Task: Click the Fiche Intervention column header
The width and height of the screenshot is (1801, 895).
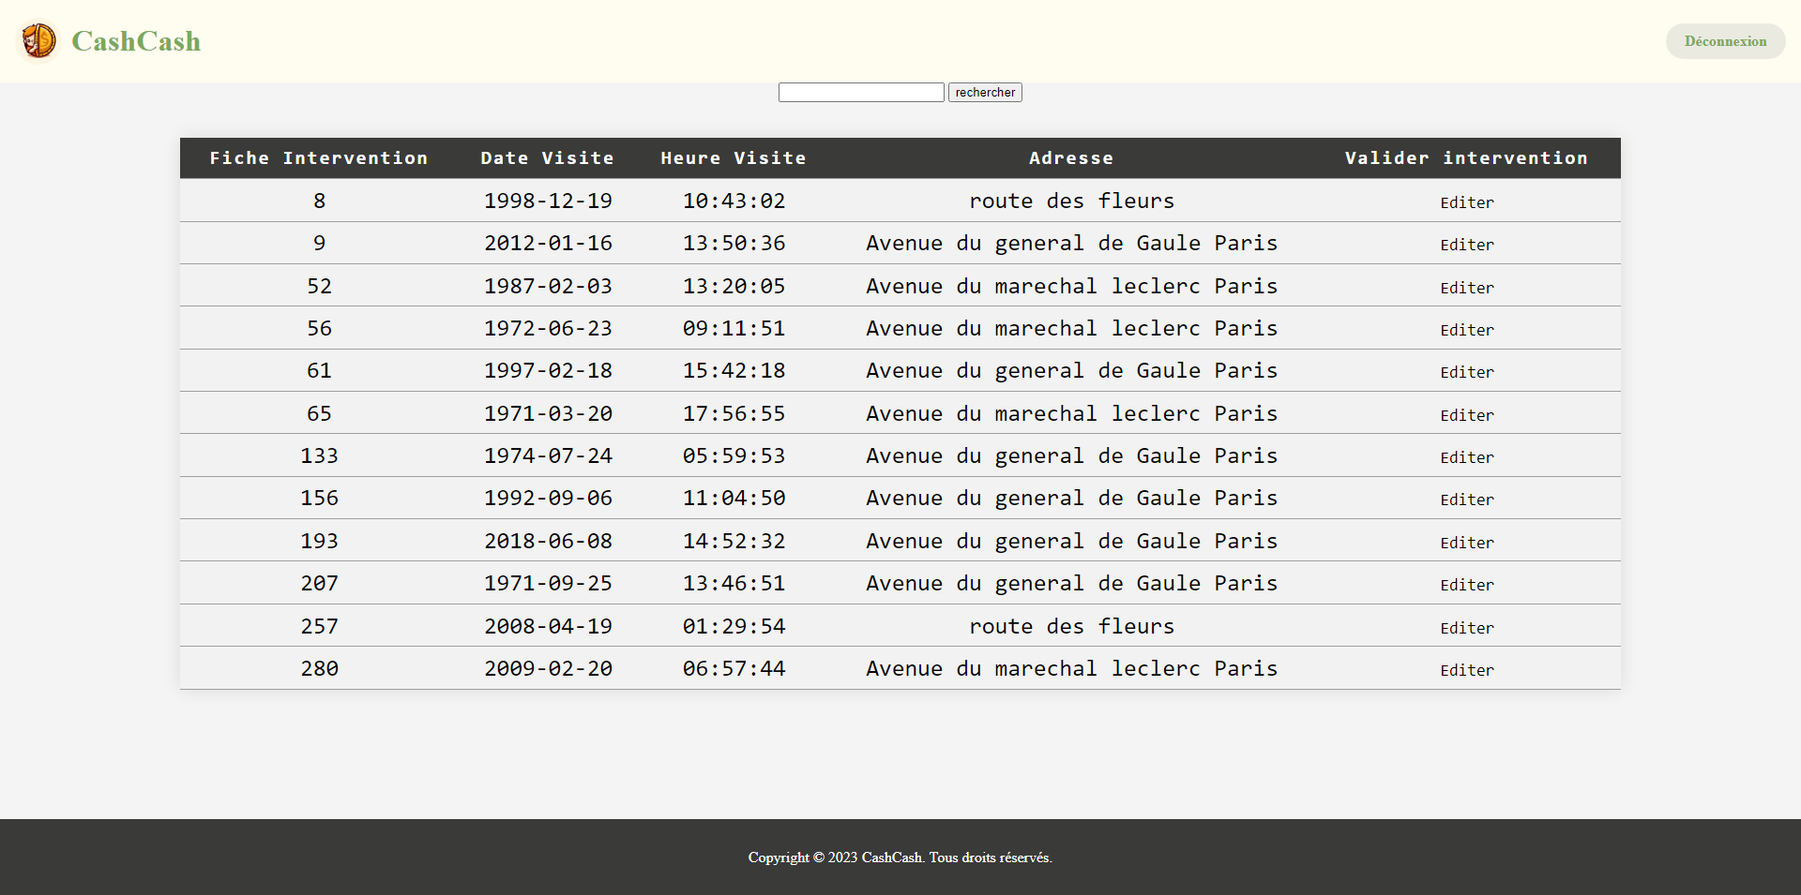Action: tap(318, 158)
